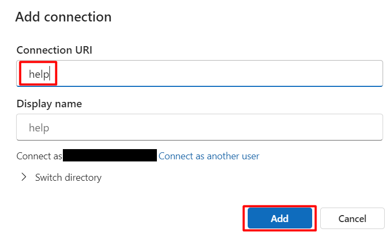Viewport: 389px width, 236px height.
Task: Click the Switch directory label text
Action: click(x=68, y=177)
